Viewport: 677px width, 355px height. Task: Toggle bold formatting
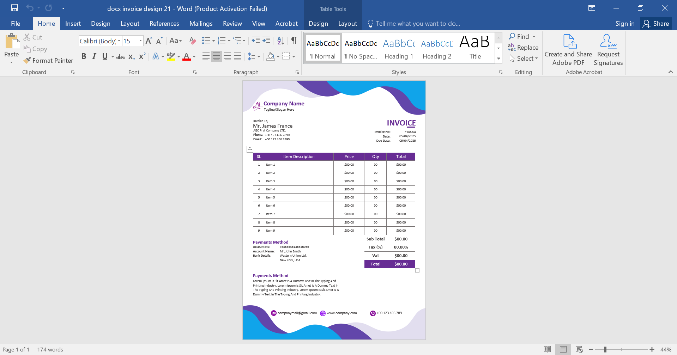pyautogui.click(x=84, y=56)
